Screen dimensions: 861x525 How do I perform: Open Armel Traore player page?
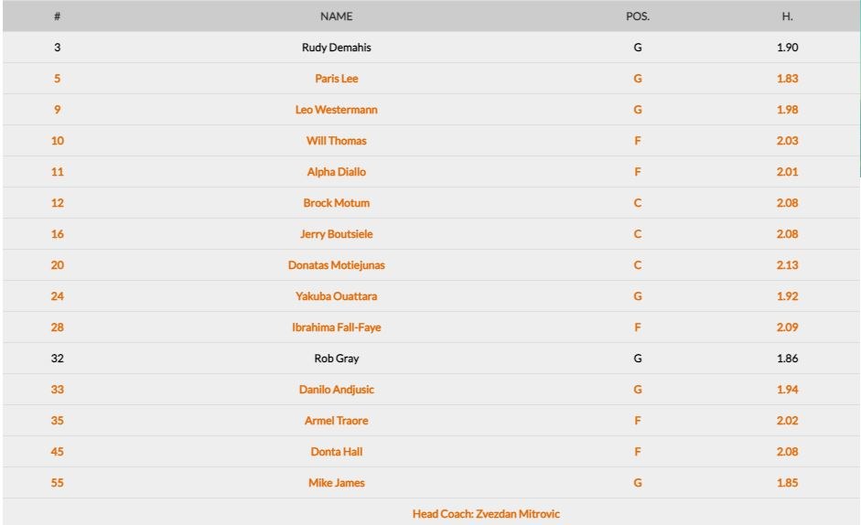coord(336,421)
